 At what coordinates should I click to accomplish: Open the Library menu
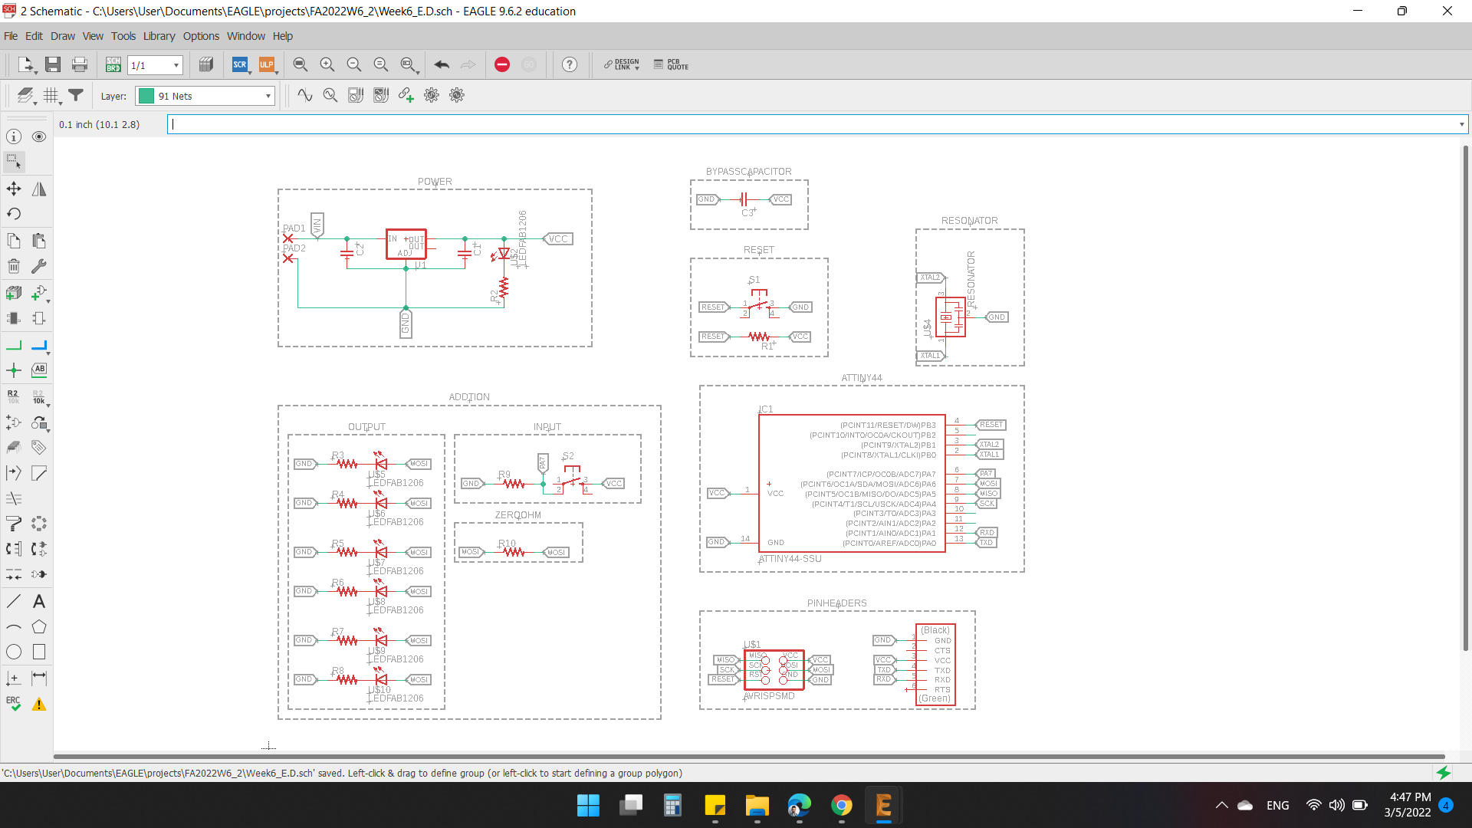[159, 36]
